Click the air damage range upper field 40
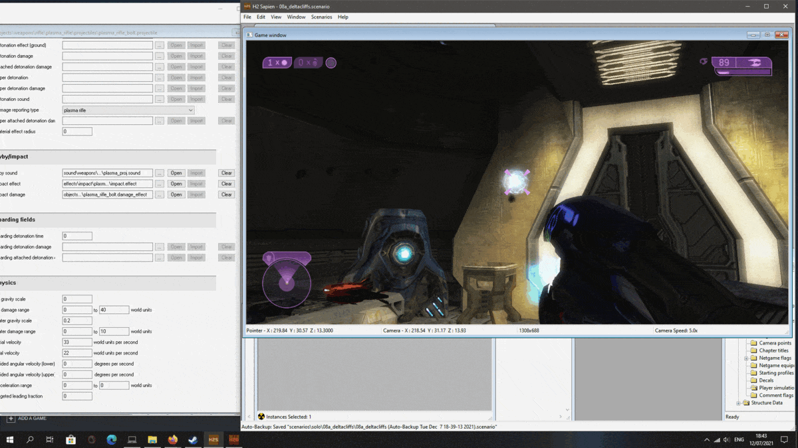This screenshot has height=448, width=798. pyautogui.click(x=114, y=310)
